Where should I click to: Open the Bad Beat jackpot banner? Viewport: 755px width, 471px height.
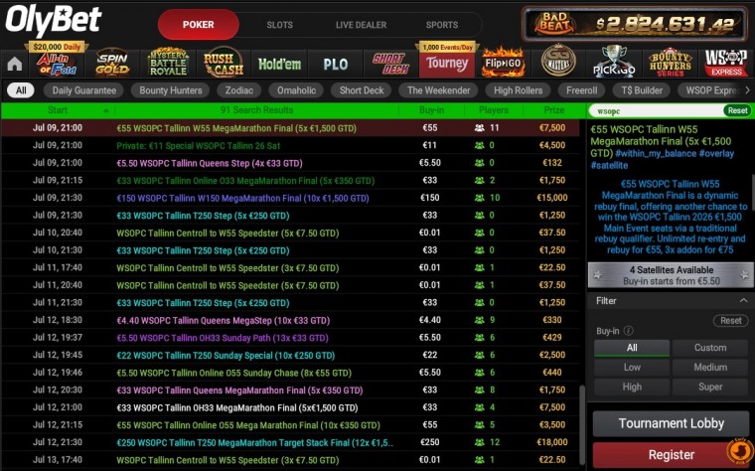pyautogui.click(x=635, y=24)
